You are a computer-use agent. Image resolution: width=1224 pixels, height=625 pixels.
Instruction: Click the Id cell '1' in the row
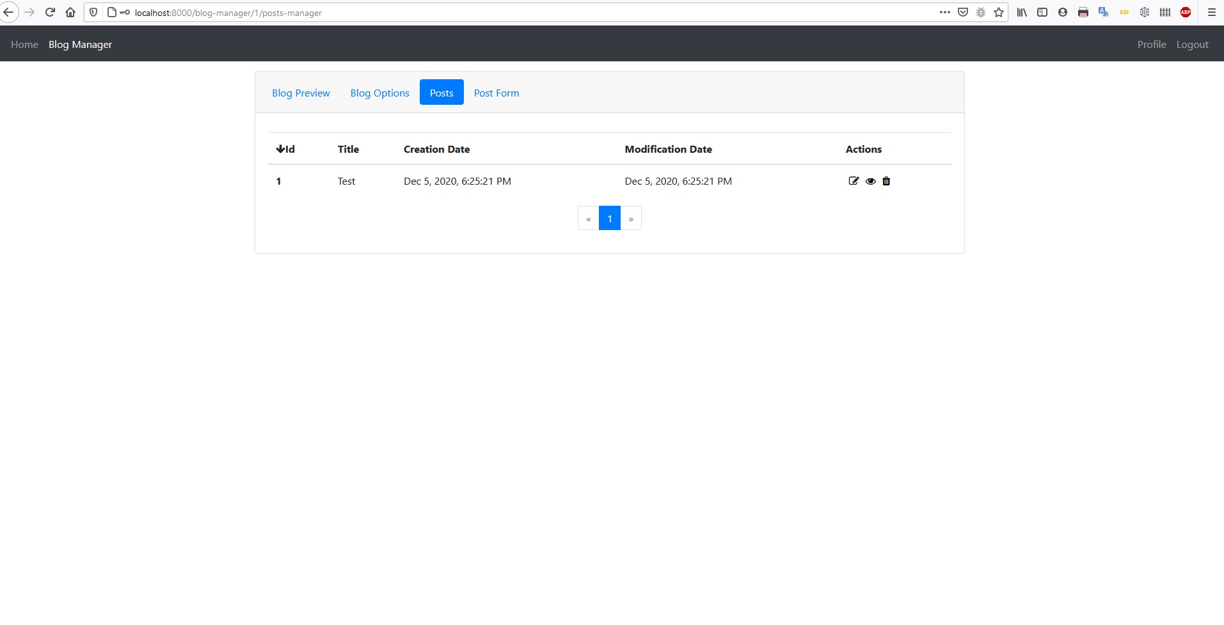coord(278,181)
